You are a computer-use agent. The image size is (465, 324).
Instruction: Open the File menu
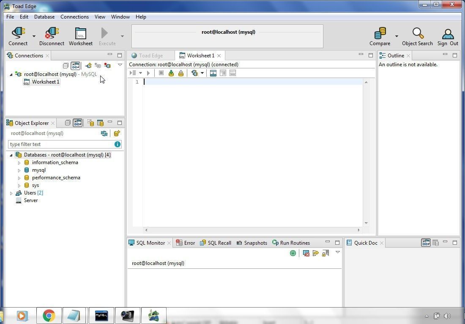tap(10, 17)
